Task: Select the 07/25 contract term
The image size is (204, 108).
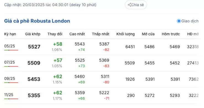Action: (9, 62)
